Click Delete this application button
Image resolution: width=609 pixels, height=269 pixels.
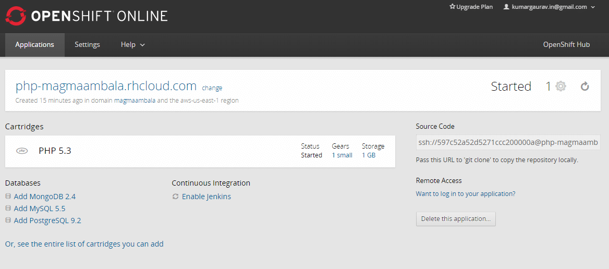click(x=456, y=218)
